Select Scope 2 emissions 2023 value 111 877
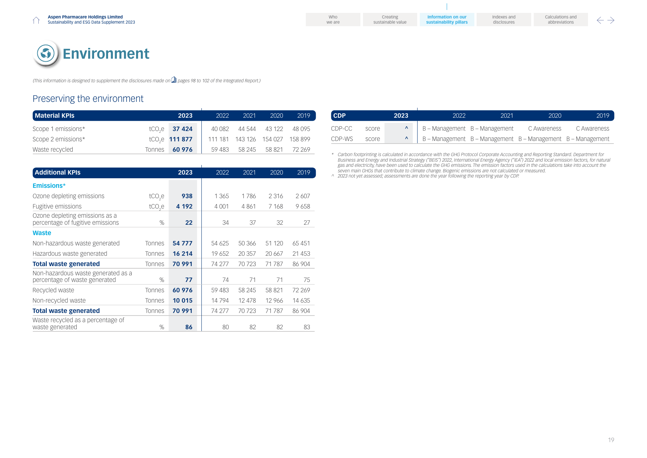Screen dimensions: 647x458 181,139
